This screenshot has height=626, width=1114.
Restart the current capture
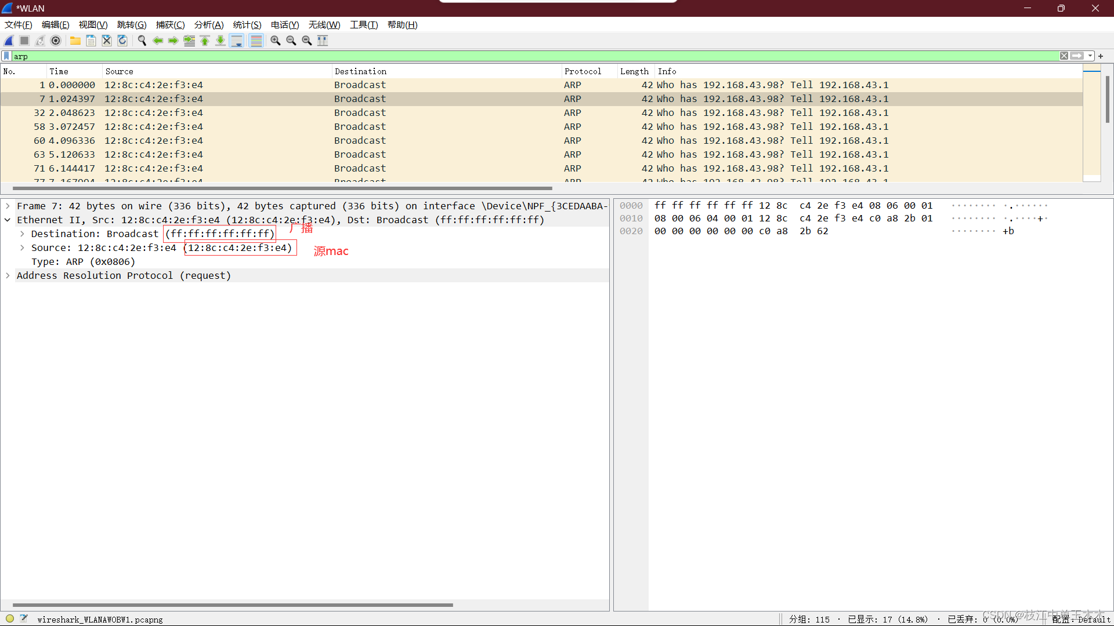click(40, 41)
